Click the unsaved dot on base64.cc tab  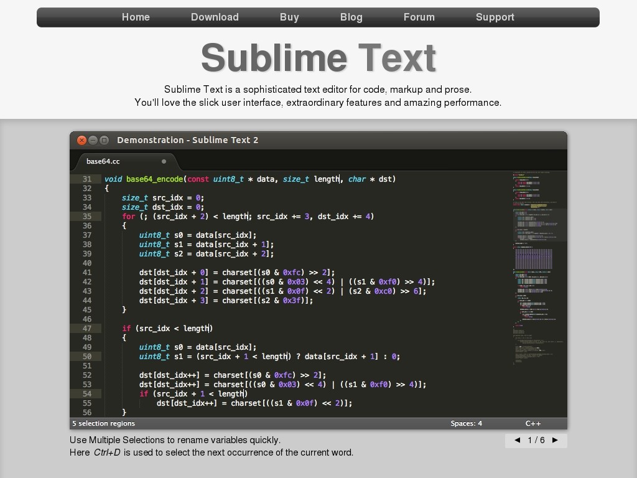click(164, 161)
